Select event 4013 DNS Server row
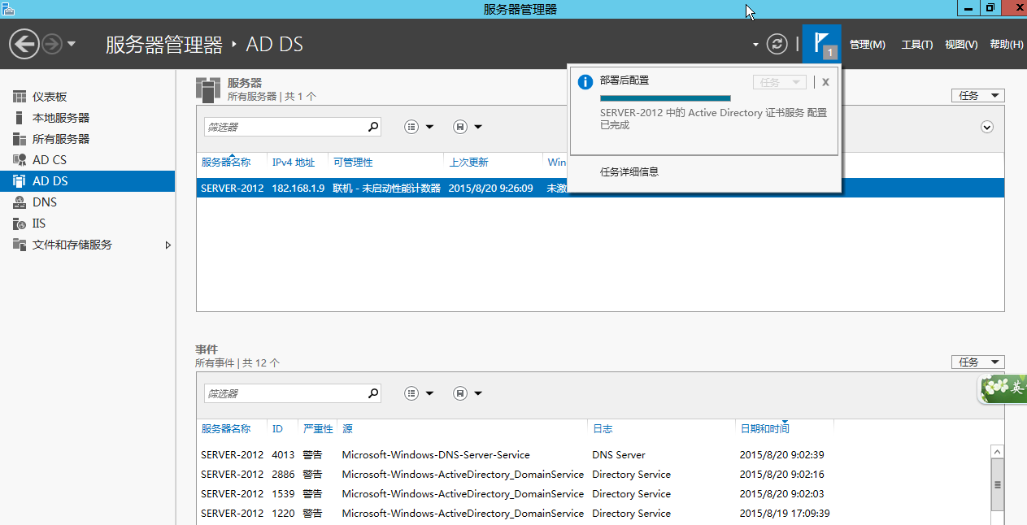The image size is (1027, 525). [594, 455]
